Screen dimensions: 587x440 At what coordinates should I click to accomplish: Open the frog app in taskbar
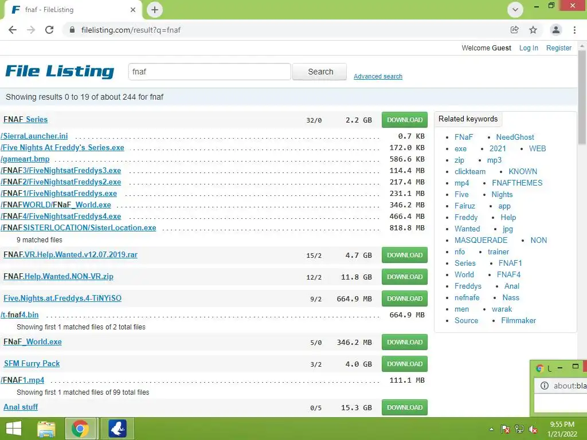(118, 429)
